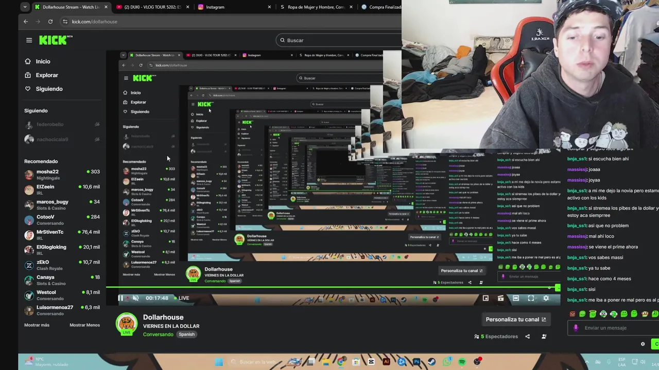
Task: Go back in browser
Action: point(26,22)
